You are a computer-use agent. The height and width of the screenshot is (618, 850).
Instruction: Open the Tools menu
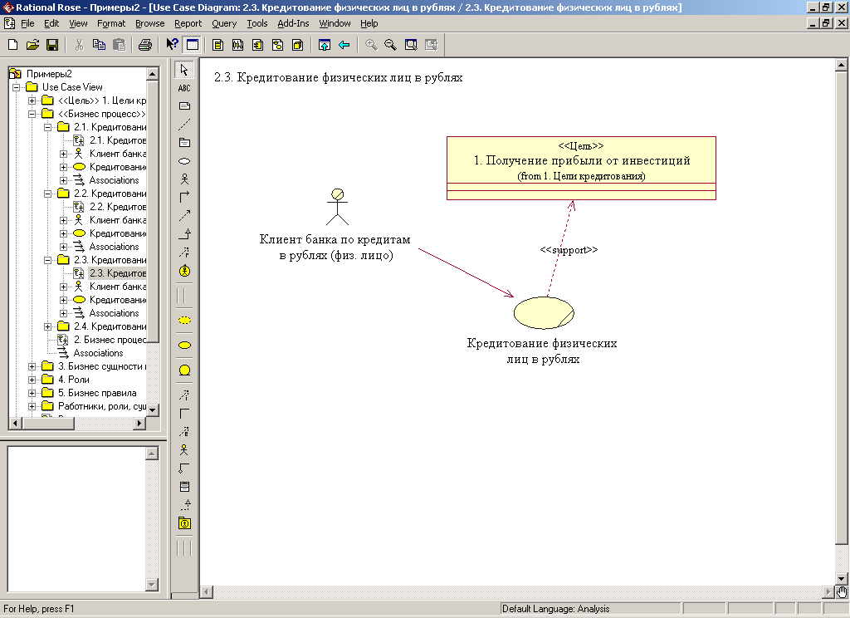tap(257, 23)
